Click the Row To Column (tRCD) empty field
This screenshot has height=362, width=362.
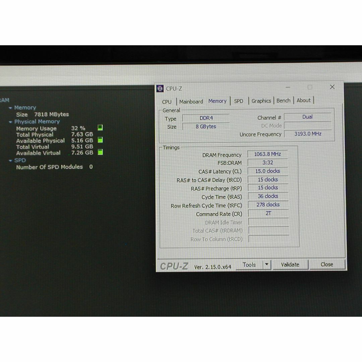(269, 239)
